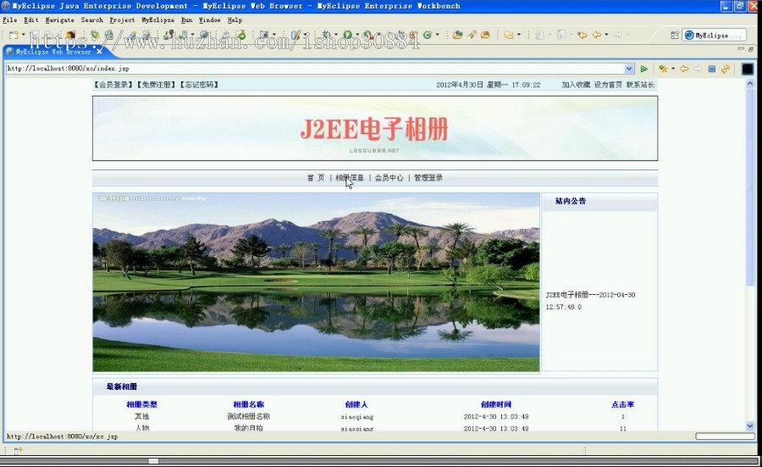Click the page scrollbar up arrow
This screenshot has height=467, width=762.
[x=750, y=84]
